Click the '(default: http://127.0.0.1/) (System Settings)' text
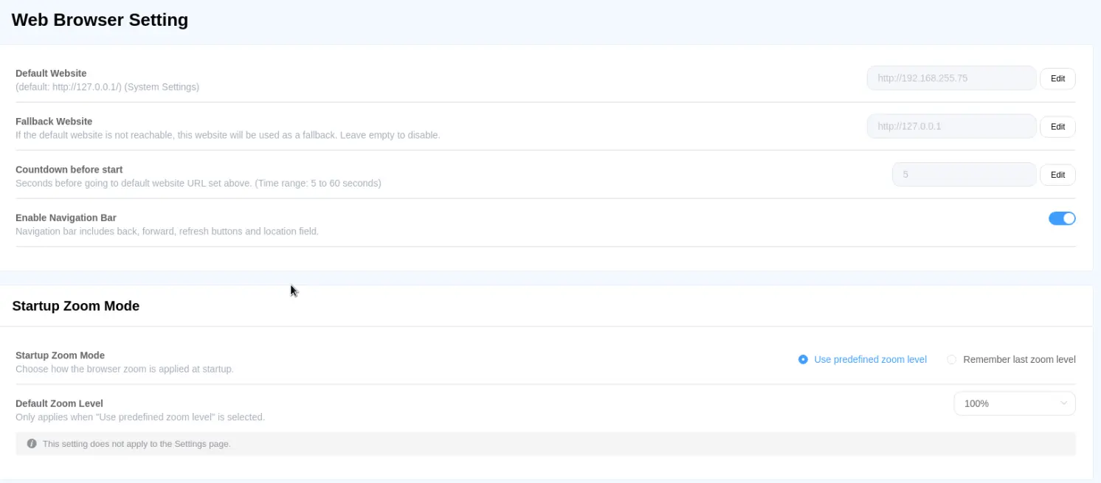The height and width of the screenshot is (483, 1101). (108, 87)
